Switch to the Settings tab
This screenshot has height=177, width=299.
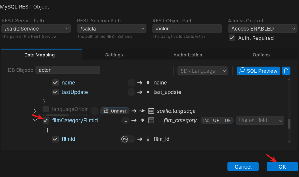point(114,55)
